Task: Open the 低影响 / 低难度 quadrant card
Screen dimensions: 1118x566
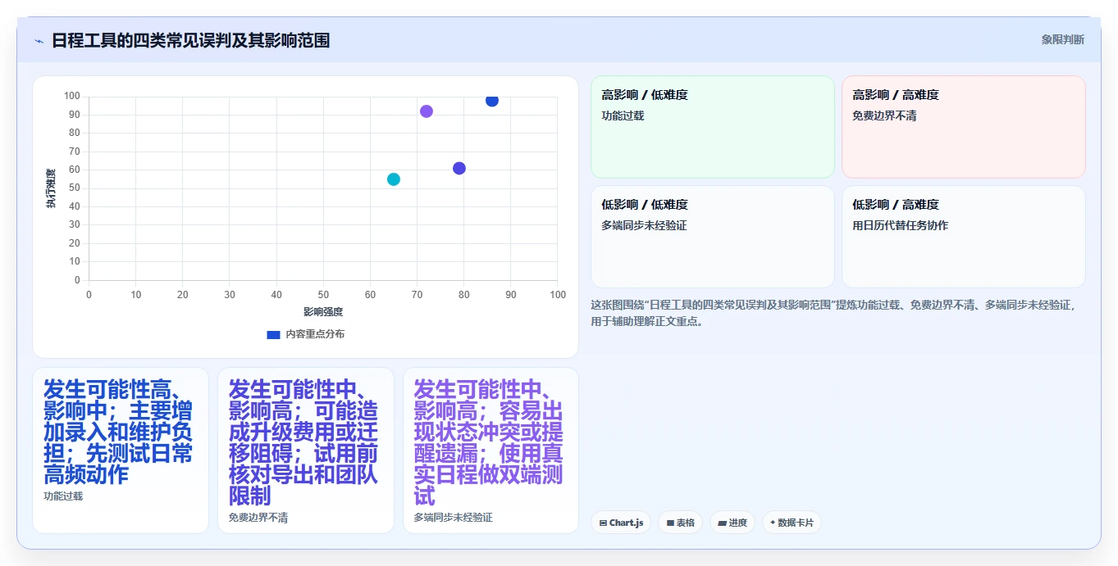Action: coord(713,237)
